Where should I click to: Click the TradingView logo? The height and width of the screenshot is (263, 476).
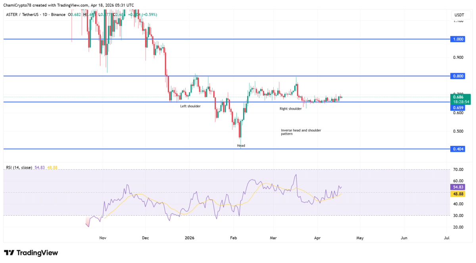pos(30,253)
